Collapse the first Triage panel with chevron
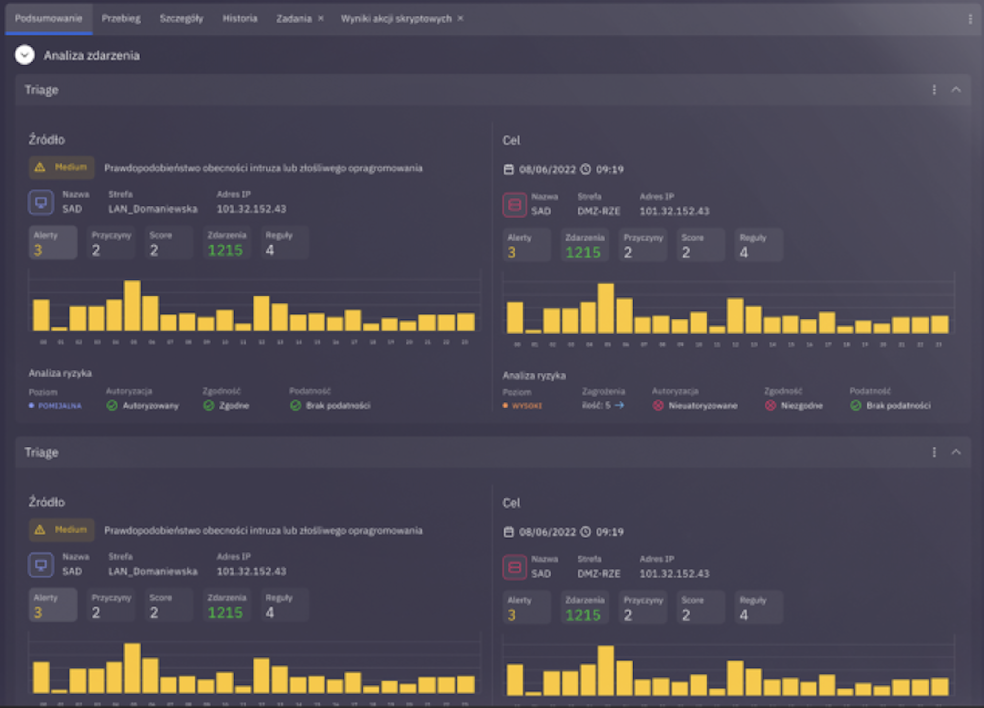The image size is (984, 708). coord(956,90)
